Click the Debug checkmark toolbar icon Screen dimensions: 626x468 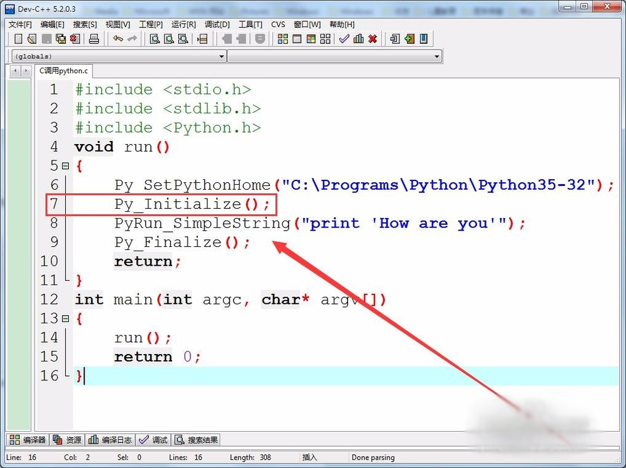[344, 39]
